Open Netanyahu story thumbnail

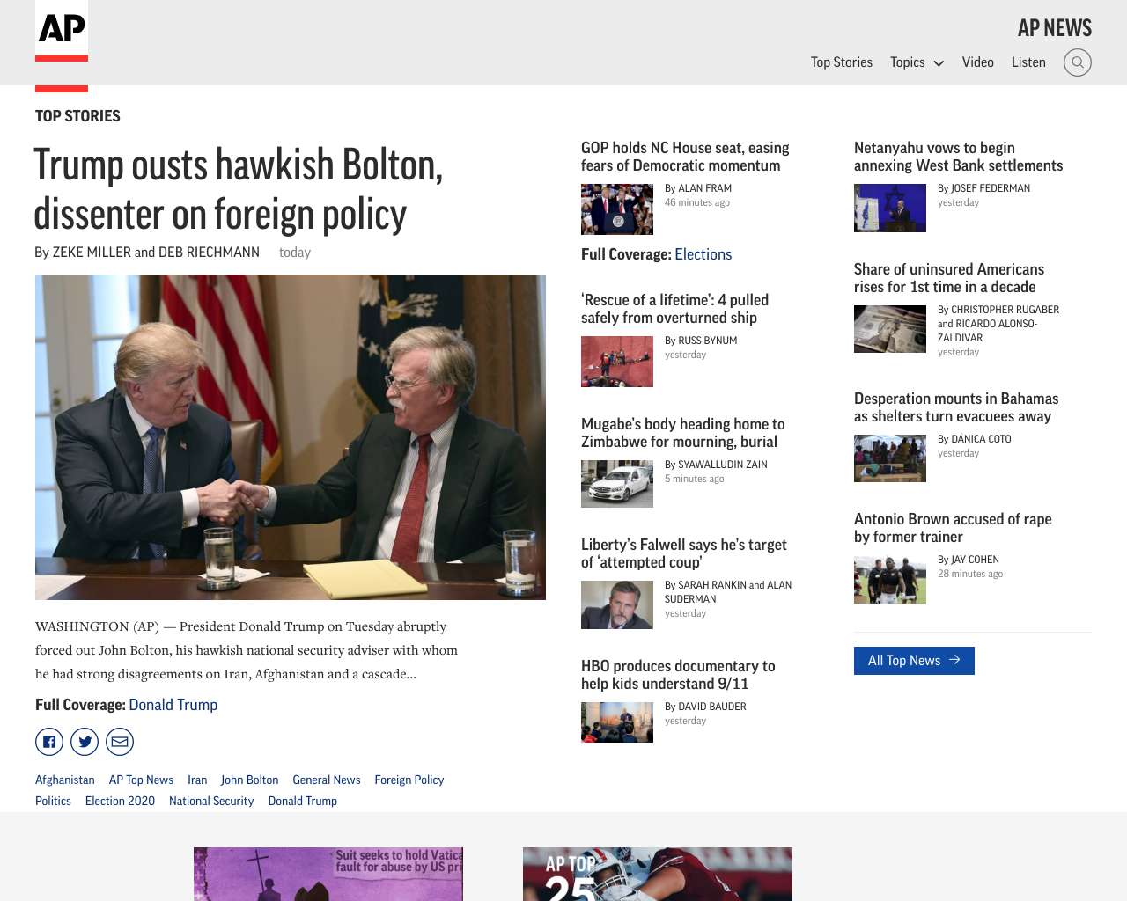click(x=890, y=208)
